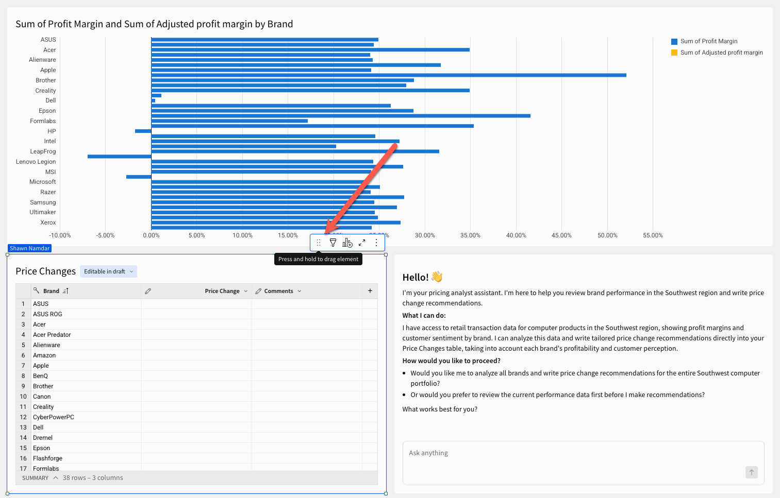Click the blue Sum of Profit Margin swatch
The height and width of the screenshot is (498, 780).
click(674, 41)
